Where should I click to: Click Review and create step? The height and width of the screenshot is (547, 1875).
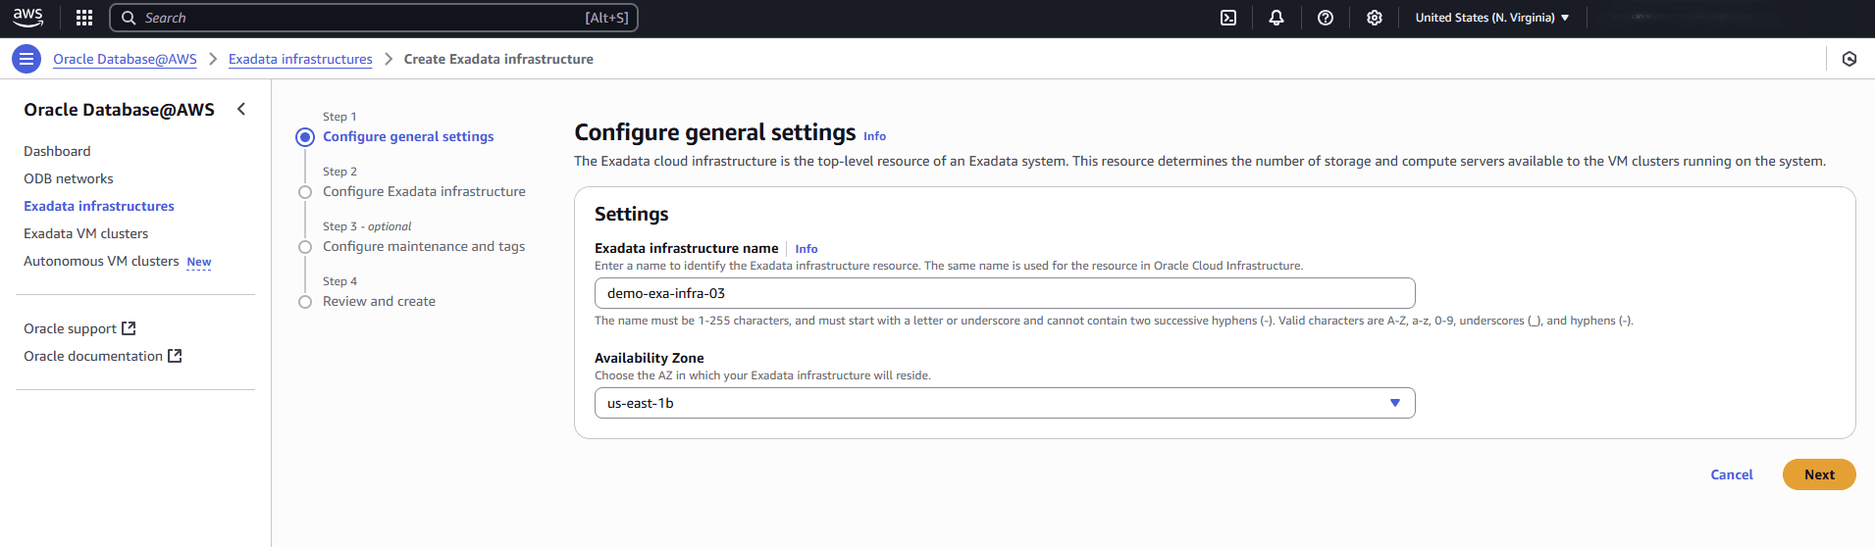[379, 301]
